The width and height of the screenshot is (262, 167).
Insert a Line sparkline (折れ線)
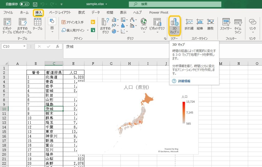(189, 24)
